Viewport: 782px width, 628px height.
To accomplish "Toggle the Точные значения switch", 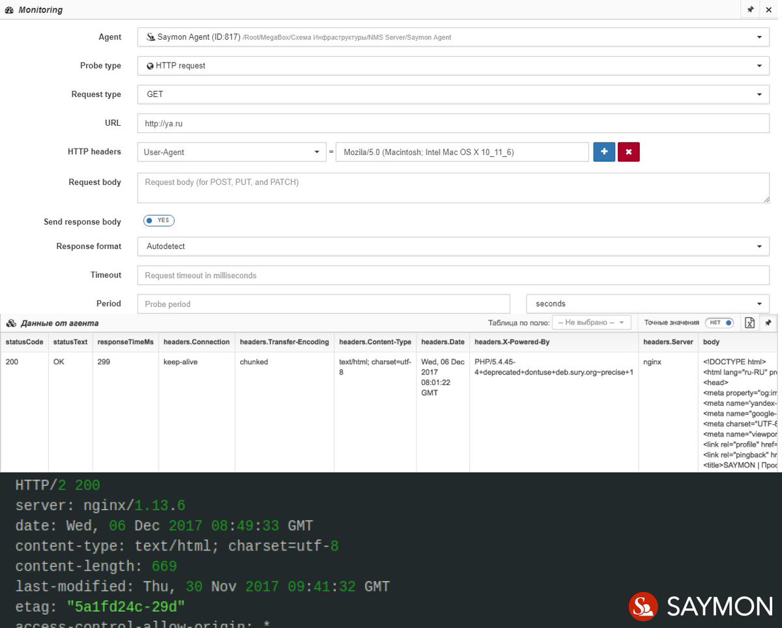I will [x=719, y=322].
